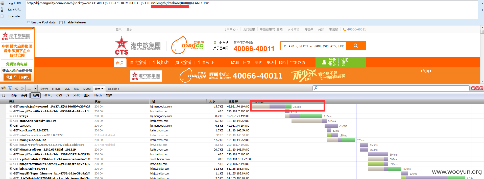
Task: Switch to the HTML tab in Firebug
Action: tap(56, 89)
